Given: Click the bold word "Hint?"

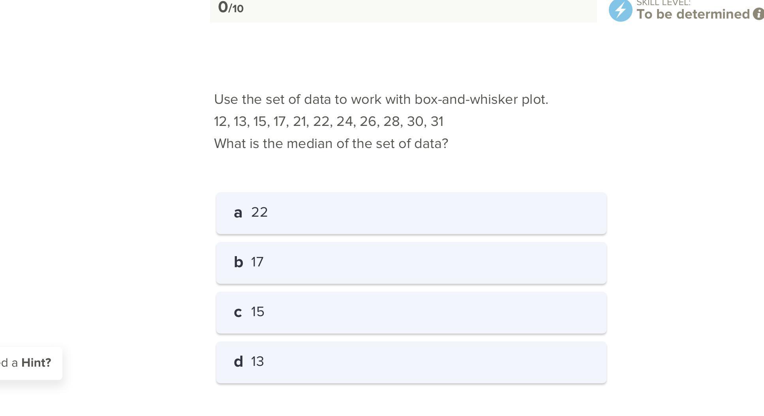Looking at the screenshot, I should click(x=36, y=363).
